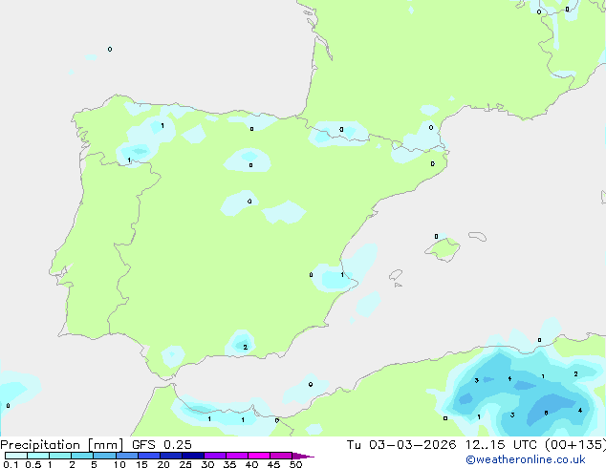Select the 5–10 mm legend color swatch
This screenshot has width=606, height=468.
point(104,456)
